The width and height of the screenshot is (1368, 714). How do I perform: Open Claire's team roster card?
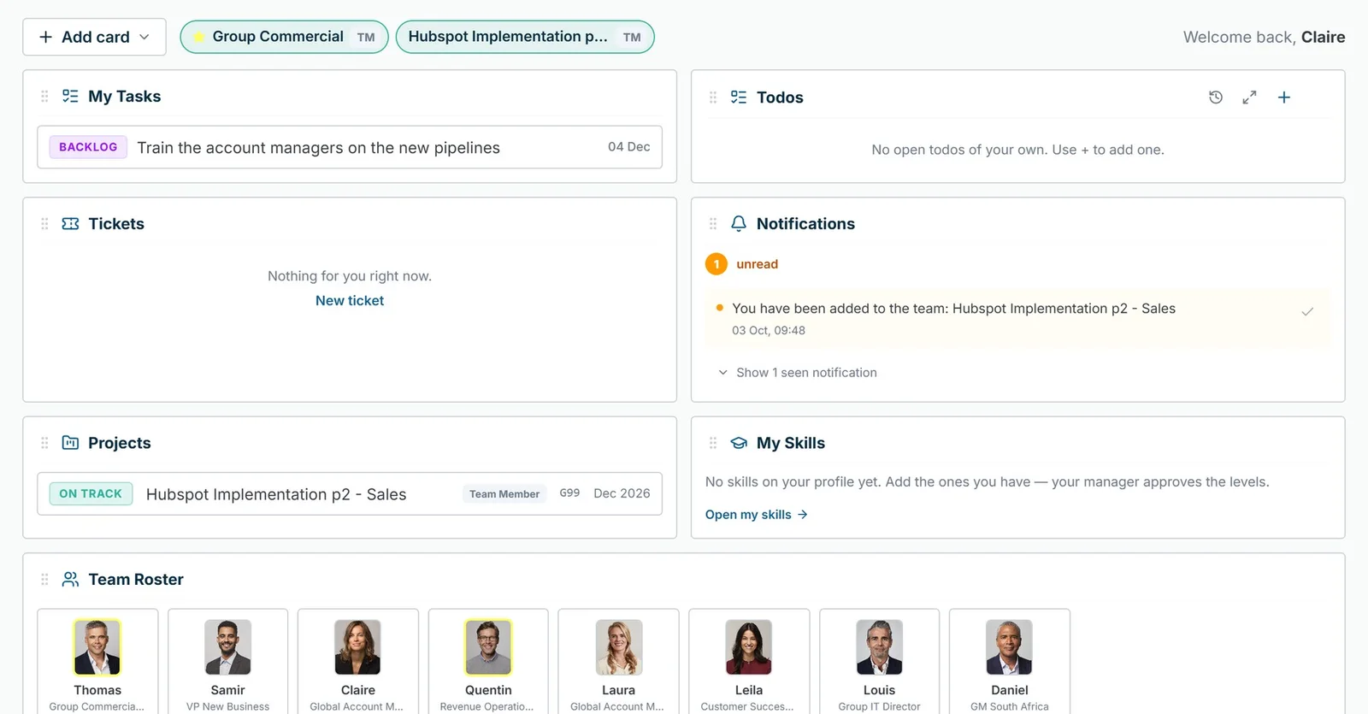358,662
